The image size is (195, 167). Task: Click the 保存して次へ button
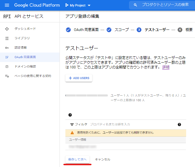[77, 159]
